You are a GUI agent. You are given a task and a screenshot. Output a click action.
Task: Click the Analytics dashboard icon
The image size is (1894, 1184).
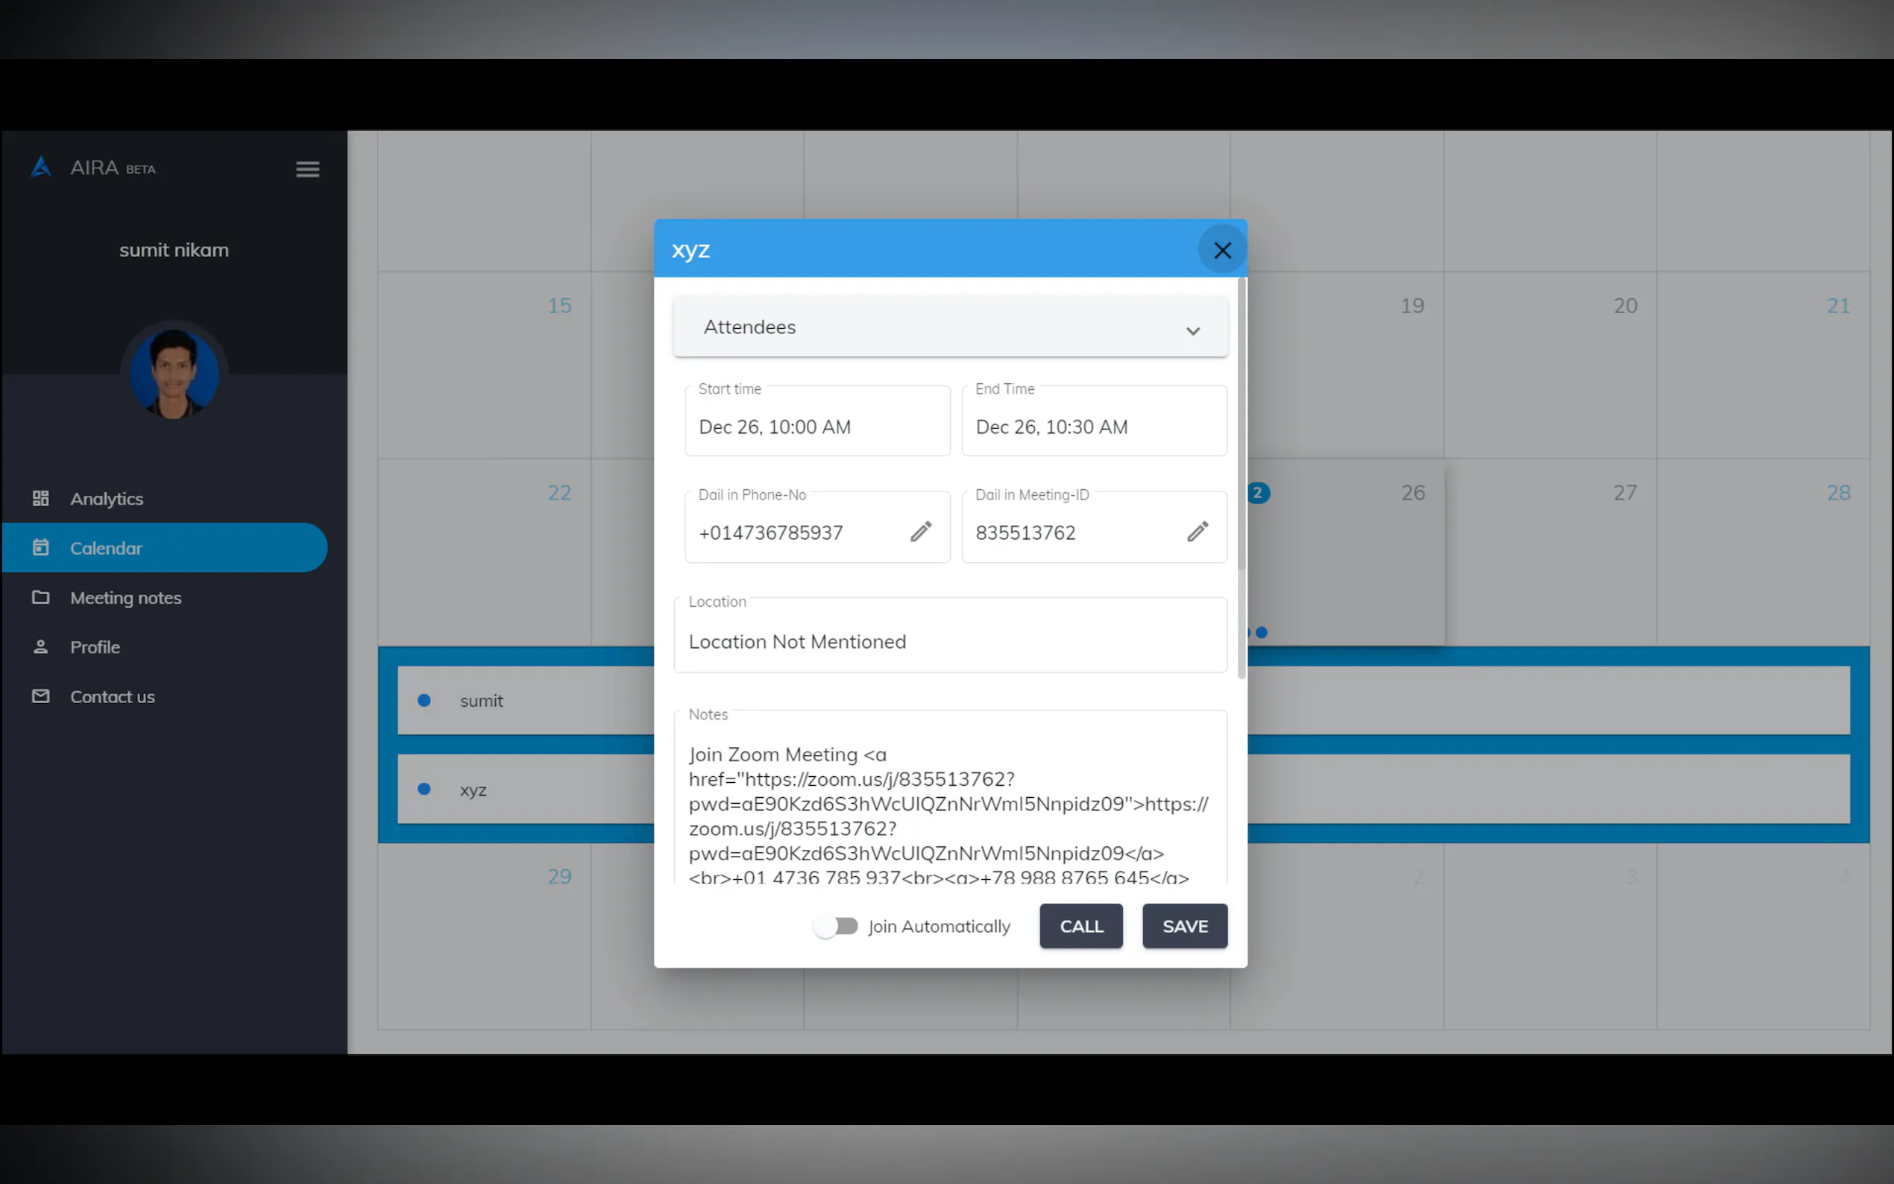[41, 498]
